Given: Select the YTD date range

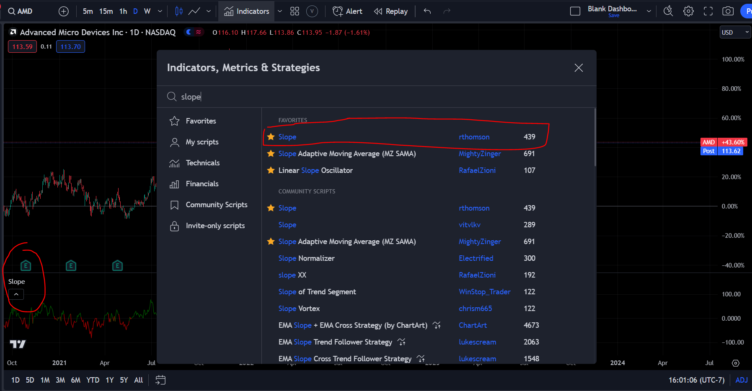Looking at the screenshot, I should coord(93,380).
